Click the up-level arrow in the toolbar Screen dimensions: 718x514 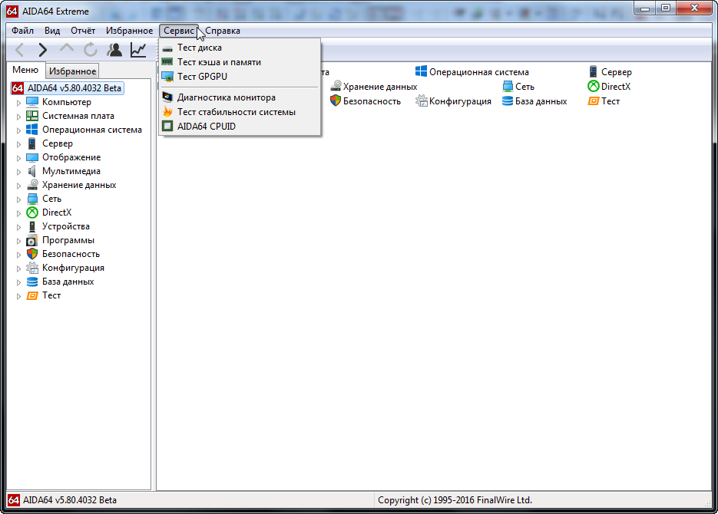point(66,49)
